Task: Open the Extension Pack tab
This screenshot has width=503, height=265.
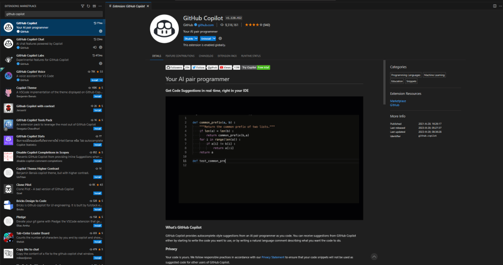Action: [x=227, y=56]
